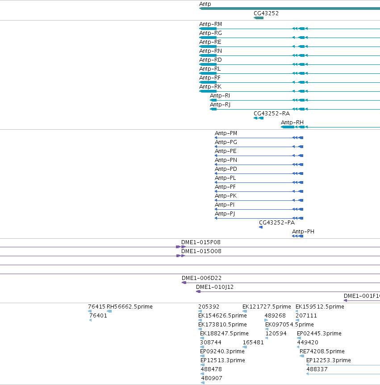The height and width of the screenshot is (385, 380).
Task: Select the EP02445.3prime feature
Action: [x=299, y=338]
